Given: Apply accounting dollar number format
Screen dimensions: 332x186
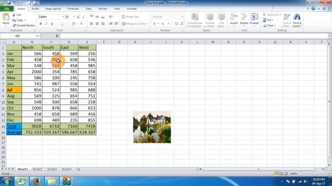Looking at the screenshot, I should [155, 24].
